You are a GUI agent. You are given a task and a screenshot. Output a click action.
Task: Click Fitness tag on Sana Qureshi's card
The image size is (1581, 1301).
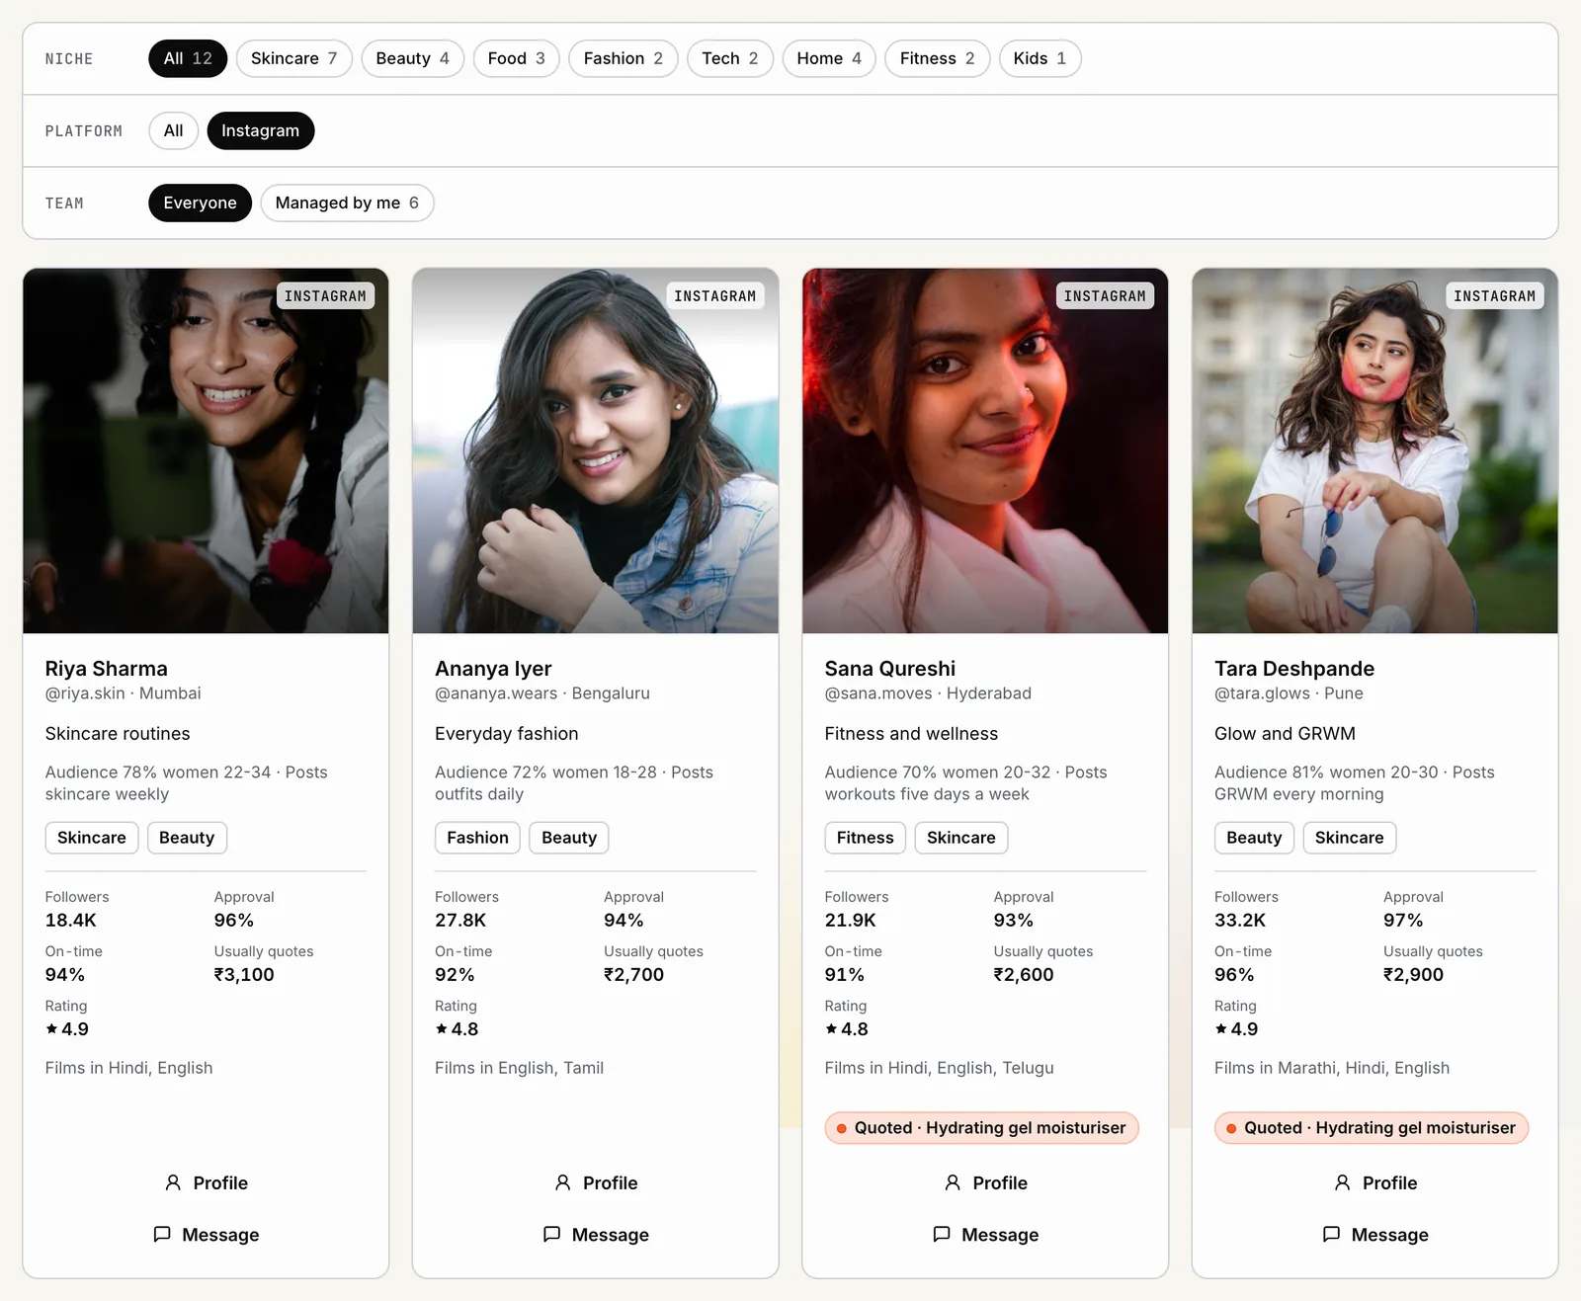click(866, 838)
